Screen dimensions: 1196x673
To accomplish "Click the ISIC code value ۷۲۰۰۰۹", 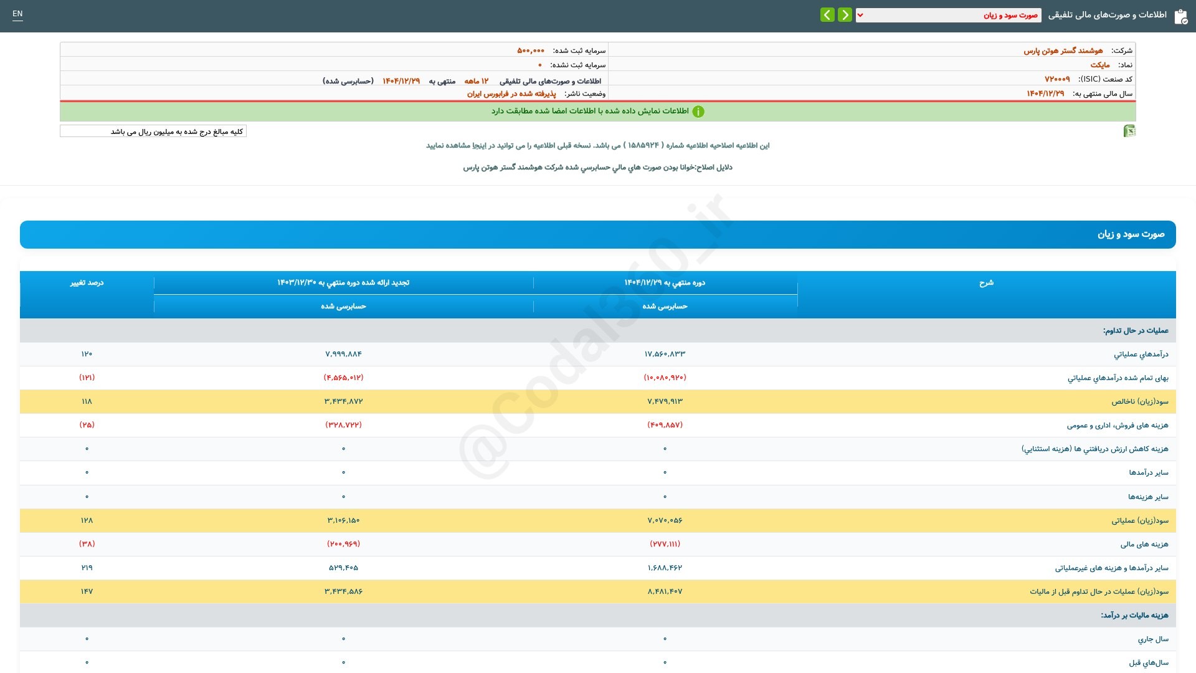I will tap(1057, 79).
